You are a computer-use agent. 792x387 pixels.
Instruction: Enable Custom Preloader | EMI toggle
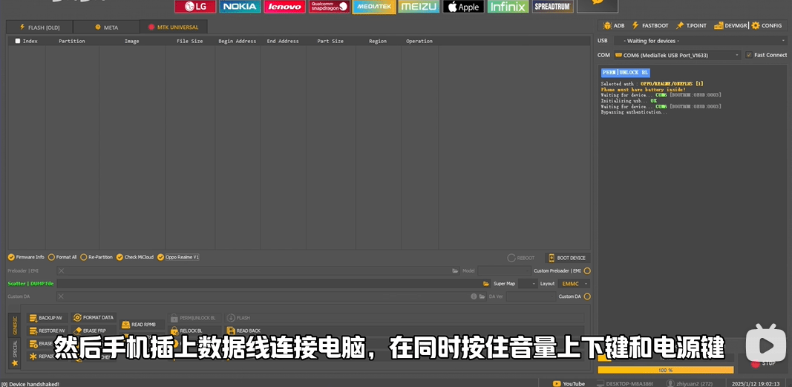point(587,271)
